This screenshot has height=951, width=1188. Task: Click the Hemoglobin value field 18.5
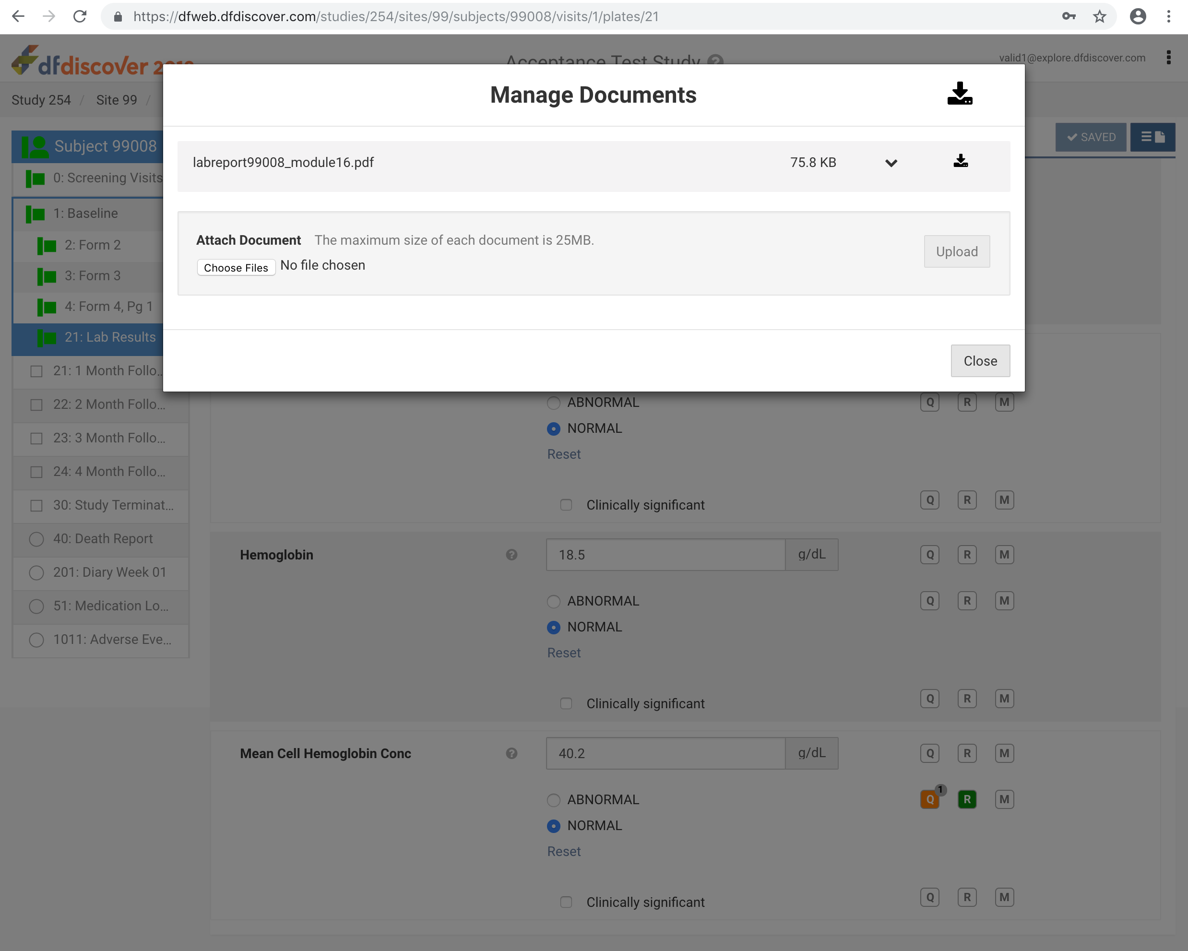(x=665, y=555)
